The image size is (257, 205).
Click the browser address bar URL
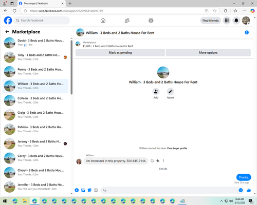[66, 11]
